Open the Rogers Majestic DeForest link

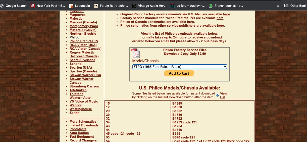pos(84,54)
